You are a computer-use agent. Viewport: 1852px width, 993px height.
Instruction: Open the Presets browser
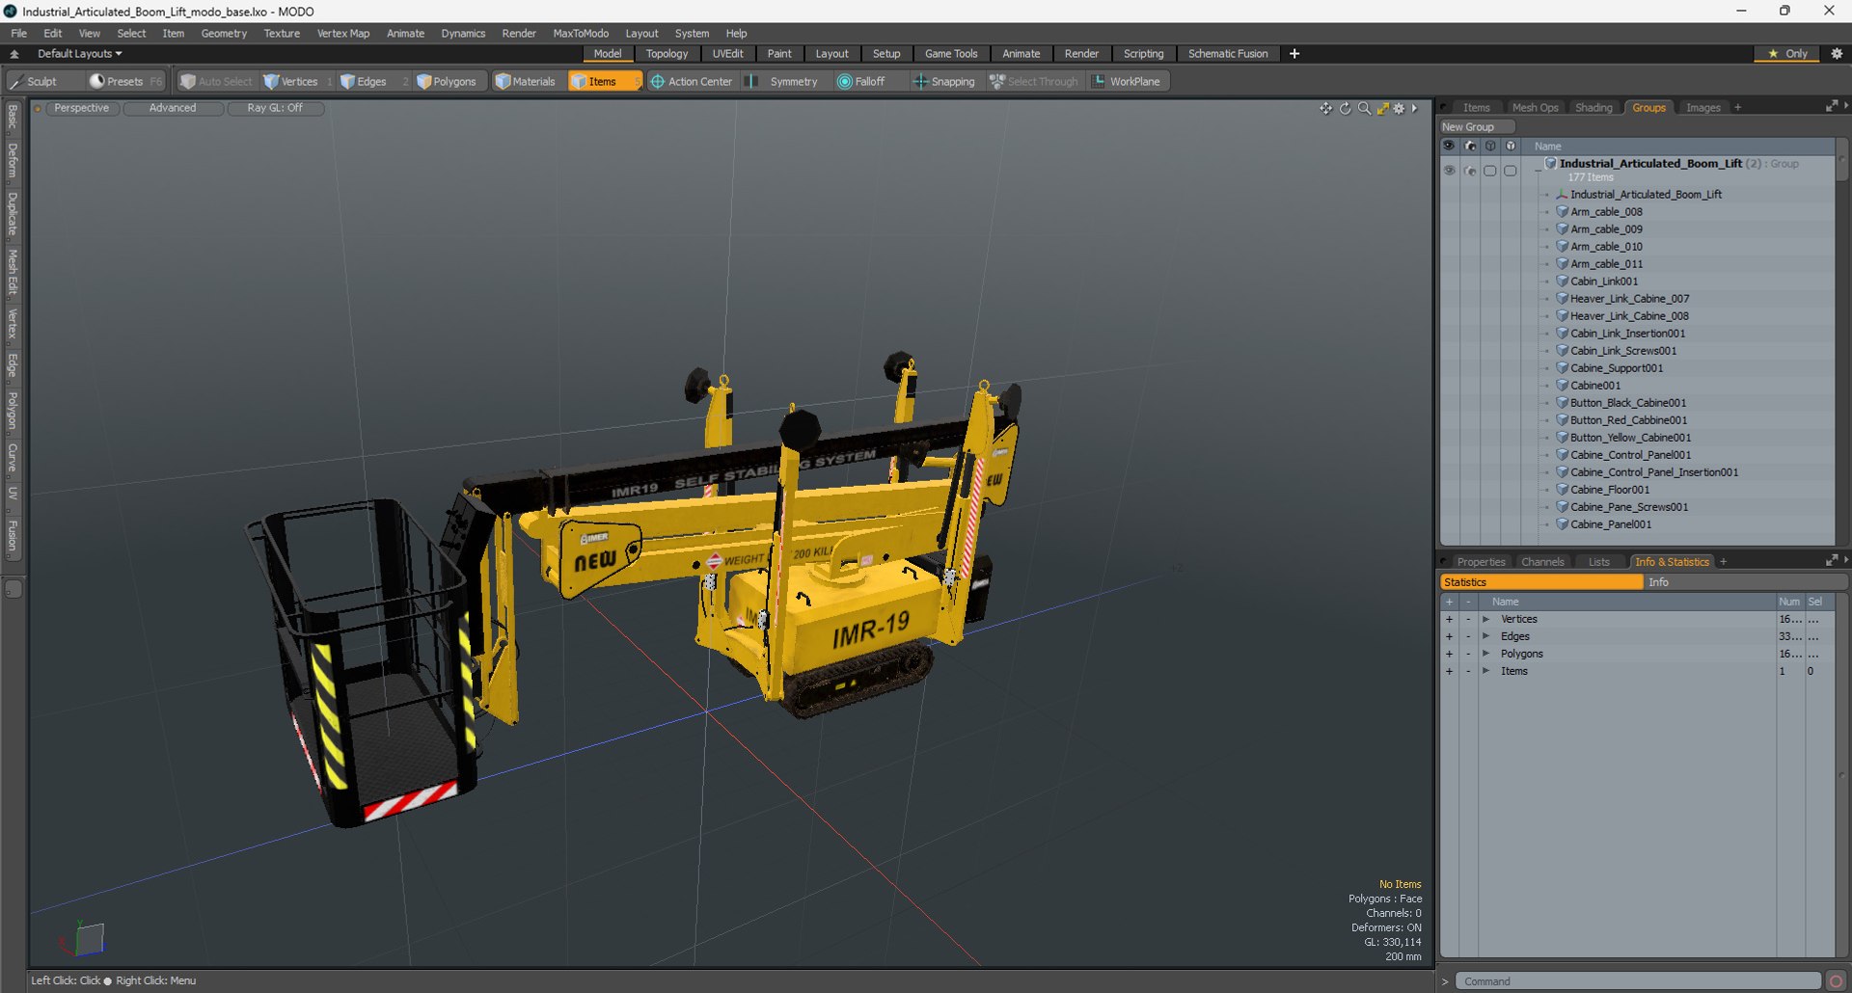(116, 82)
